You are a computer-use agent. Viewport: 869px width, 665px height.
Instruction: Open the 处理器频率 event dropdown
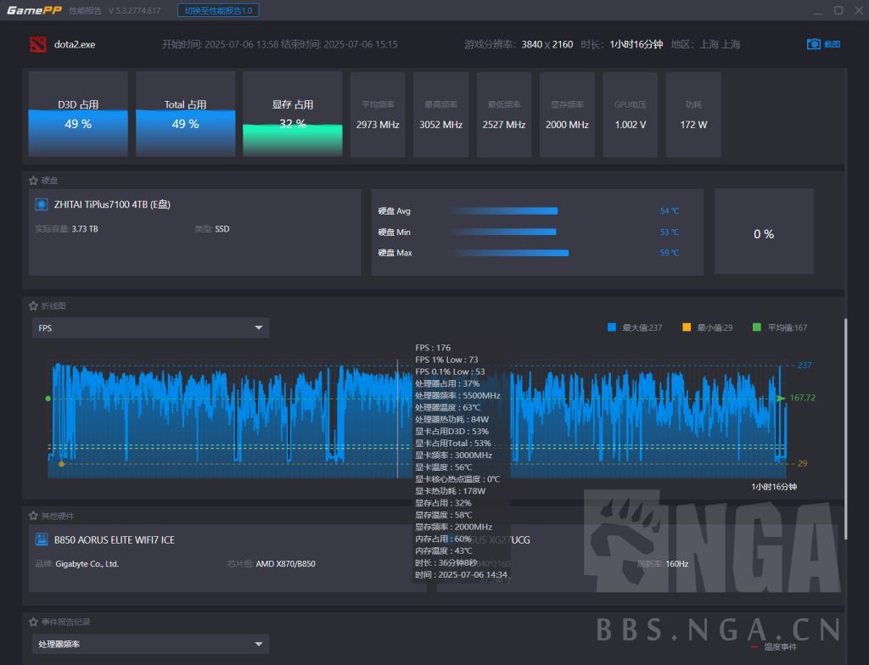click(x=150, y=645)
